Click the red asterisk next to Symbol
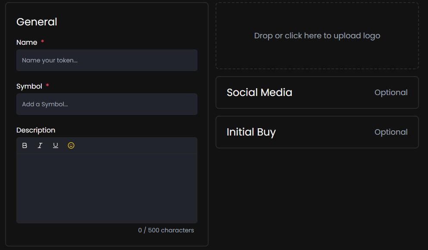This screenshot has width=428, height=250. point(47,86)
